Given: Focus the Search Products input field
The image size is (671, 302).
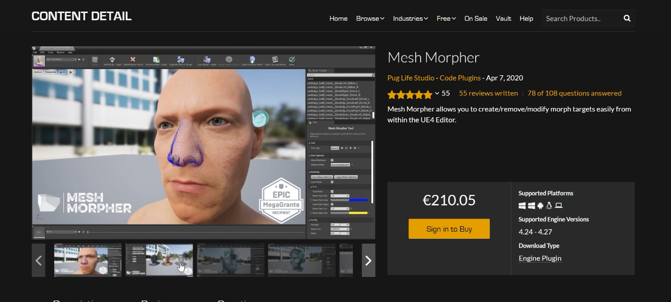Looking at the screenshot, I should point(580,18).
